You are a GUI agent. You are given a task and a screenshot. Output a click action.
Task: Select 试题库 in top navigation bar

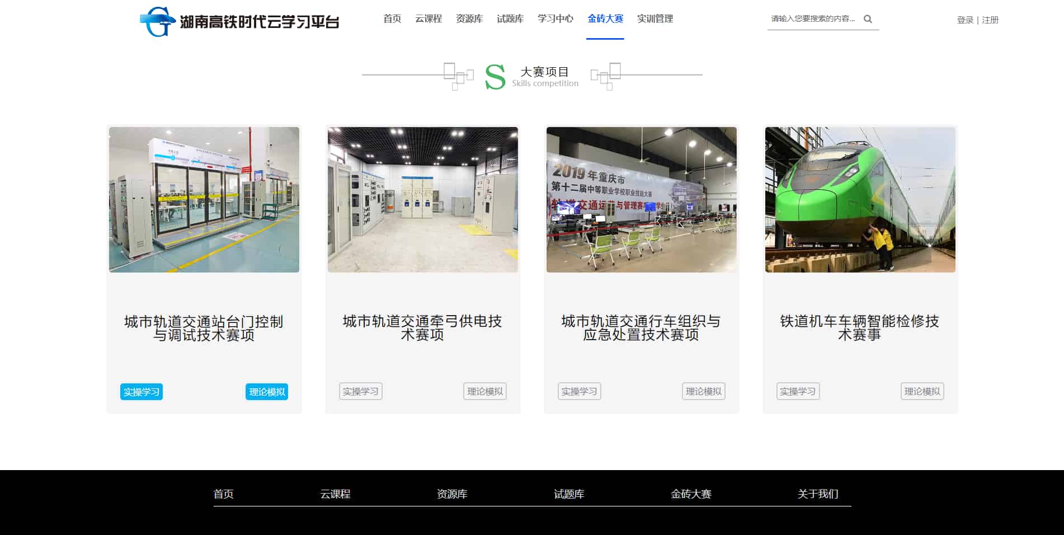point(510,19)
